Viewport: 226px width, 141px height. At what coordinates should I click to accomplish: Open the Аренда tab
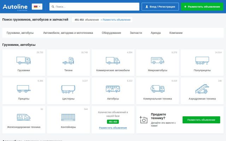tap(156, 33)
